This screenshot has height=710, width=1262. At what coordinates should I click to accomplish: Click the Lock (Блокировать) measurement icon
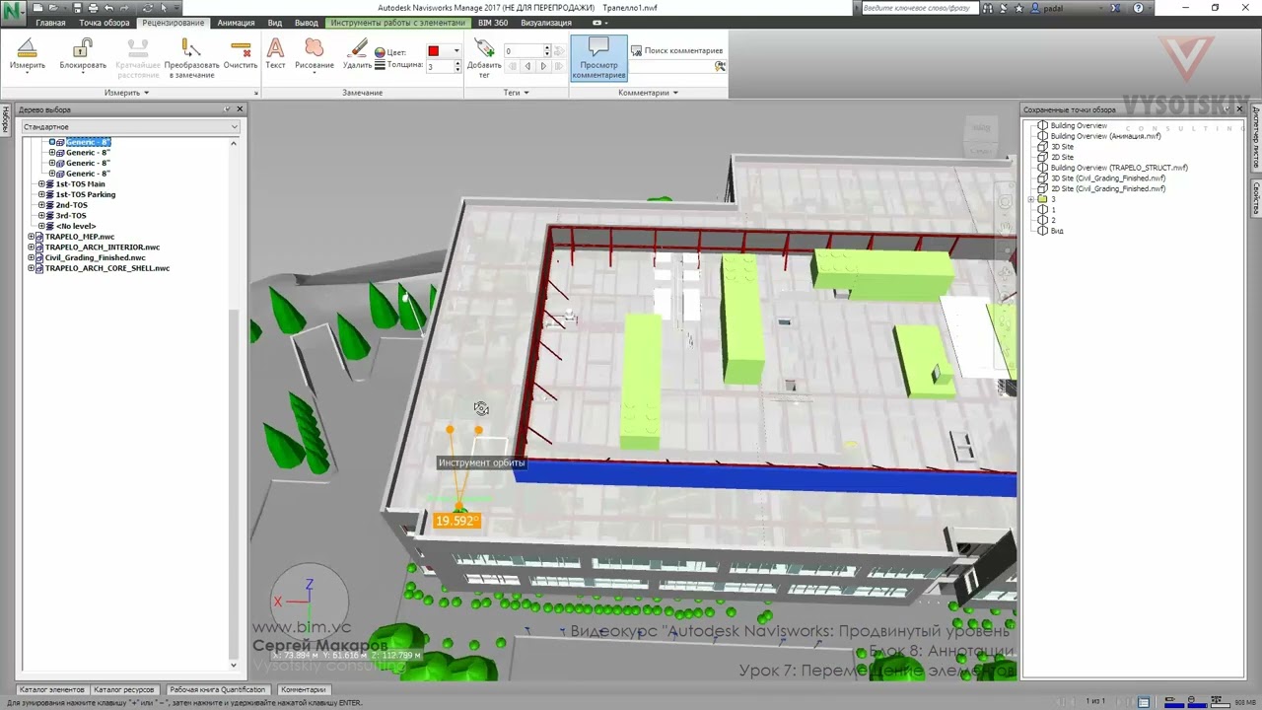(83, 55)
